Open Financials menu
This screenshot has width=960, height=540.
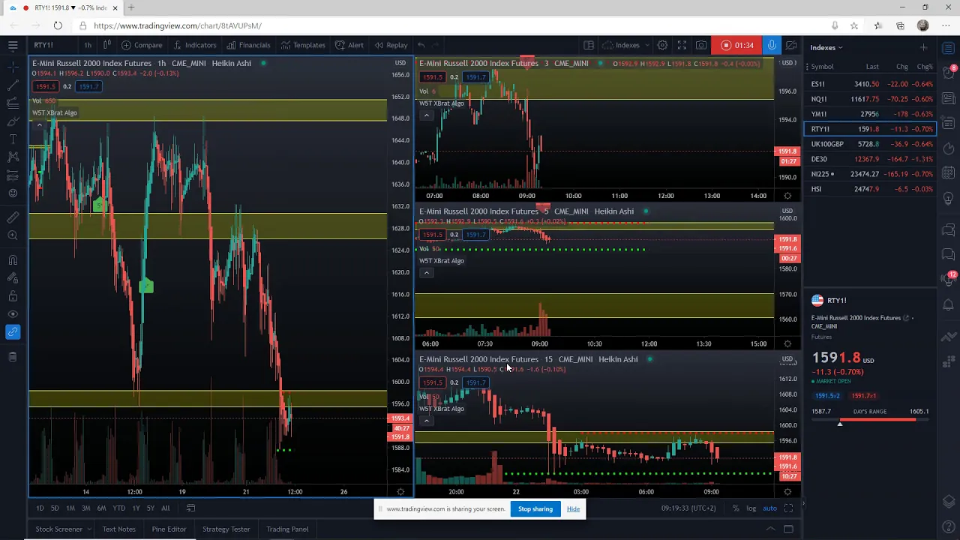(x=248, y=45)
